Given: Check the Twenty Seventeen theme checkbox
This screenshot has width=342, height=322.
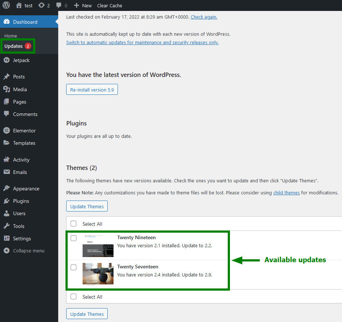Looking at the screenshot, I should point(73,267).
